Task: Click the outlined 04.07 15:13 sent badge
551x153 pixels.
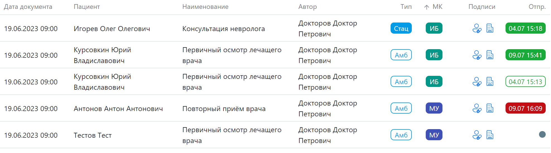Action: point(525,82)
